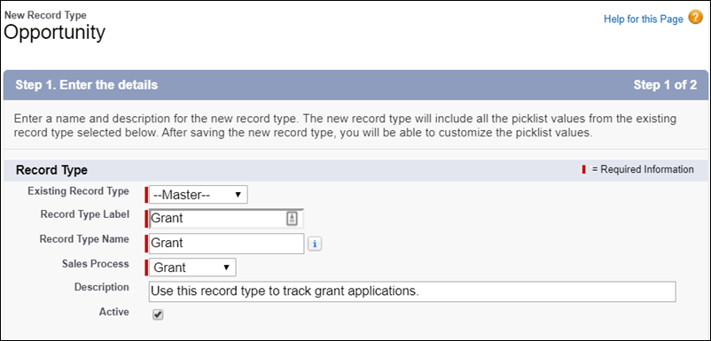Expand the Existing Record Type dropdown
The image size is (711, 341).
[x=199, y=195]
